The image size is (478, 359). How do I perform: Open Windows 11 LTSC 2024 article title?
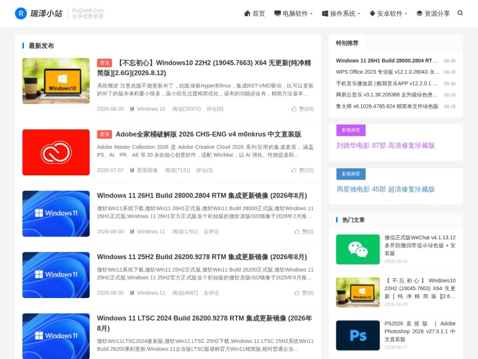click(x=204, y=323)
